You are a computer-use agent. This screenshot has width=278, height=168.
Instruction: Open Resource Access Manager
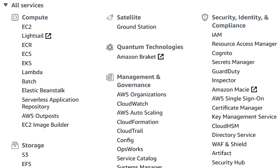(x=244, y=44)
